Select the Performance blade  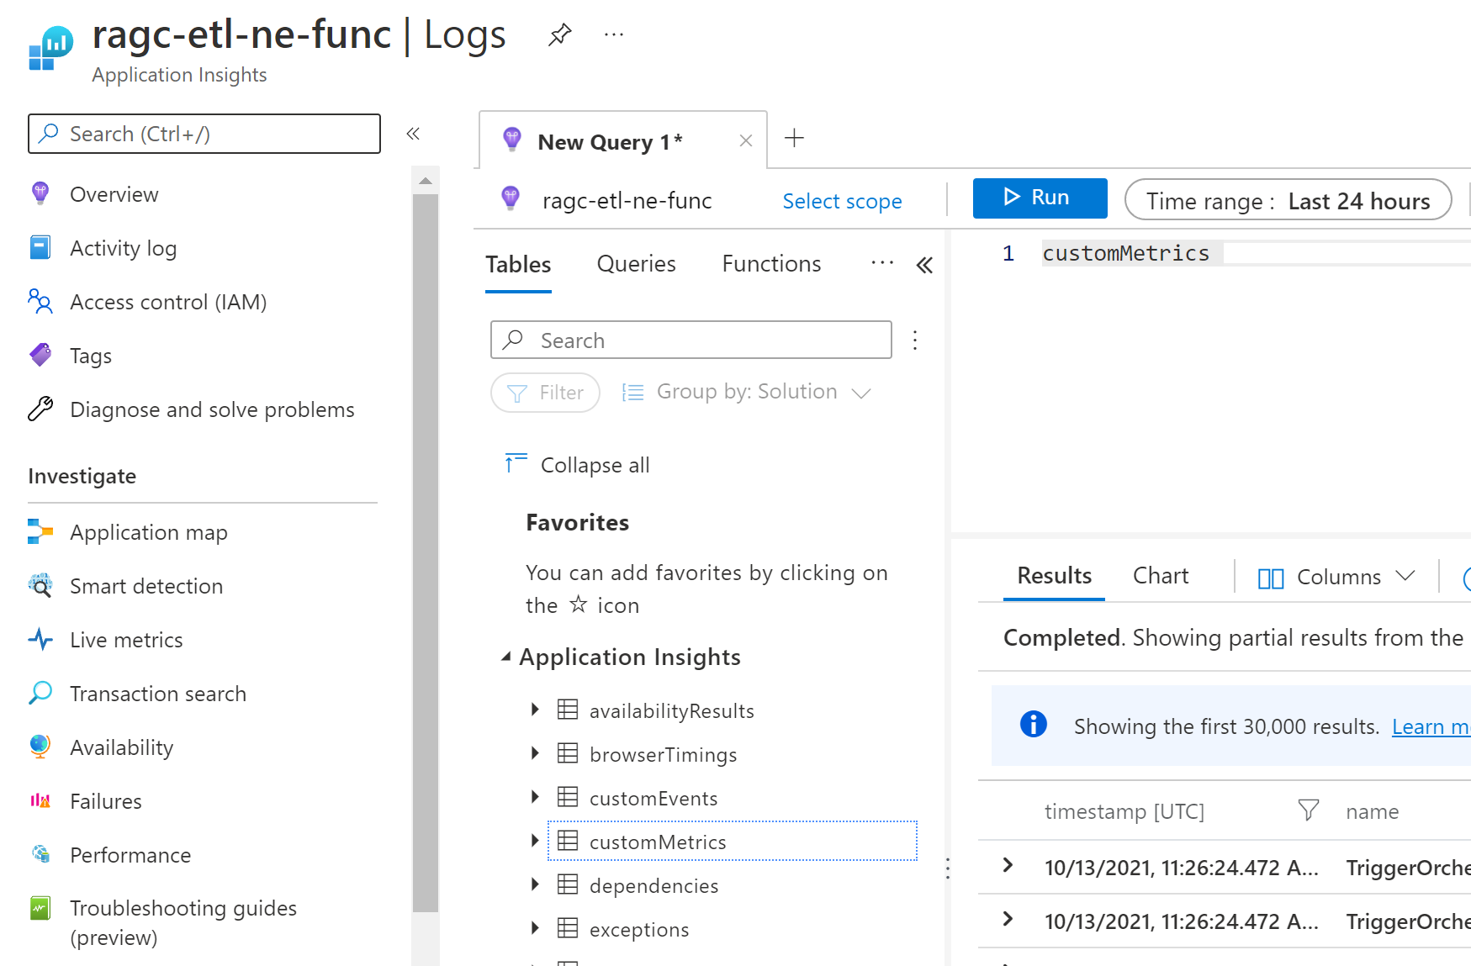coord(130,854)
